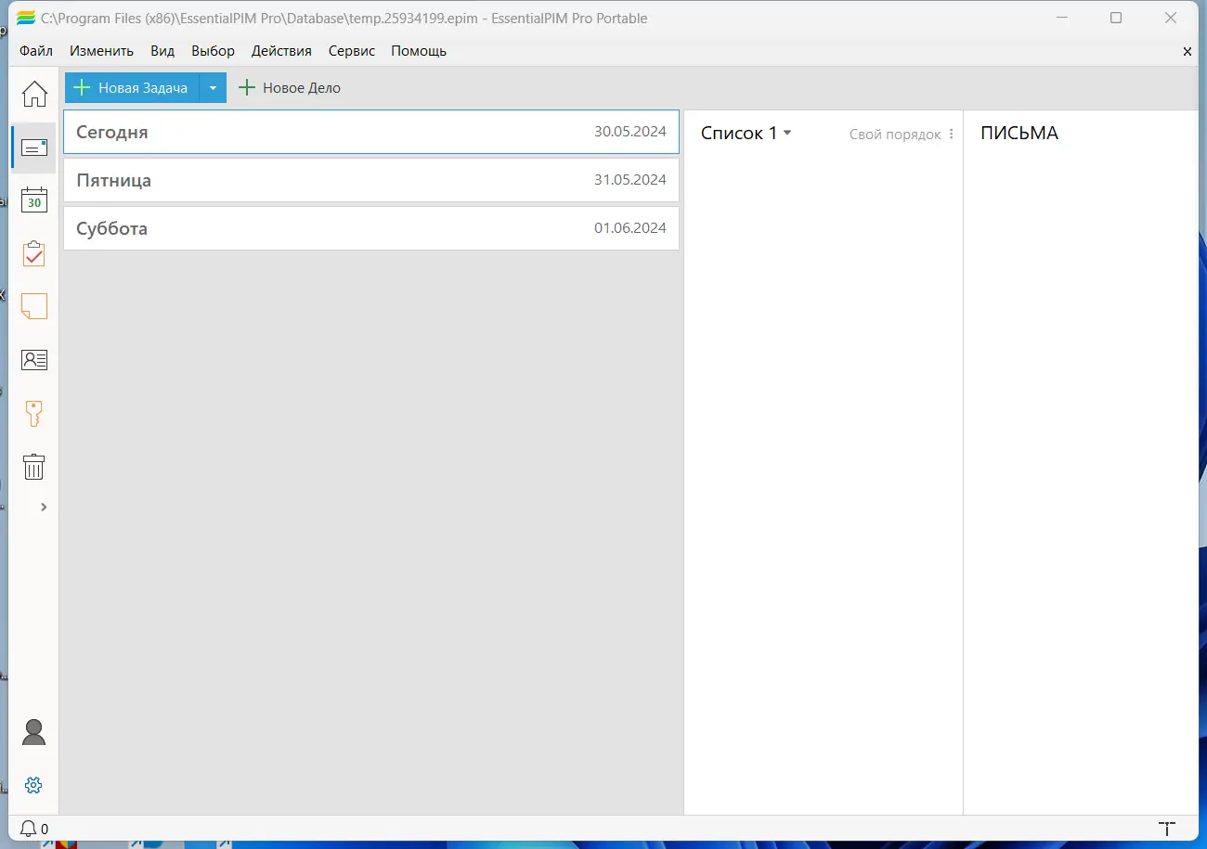Select the Пятница day row
Viewport: 1207px width, 849px height.
pos(371,180)
